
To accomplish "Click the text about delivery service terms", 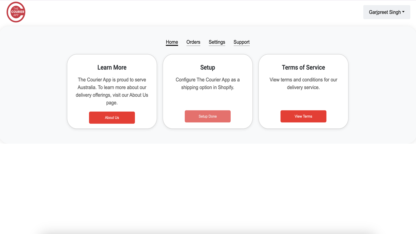I will pyautogui.click(x=303, y=84).
